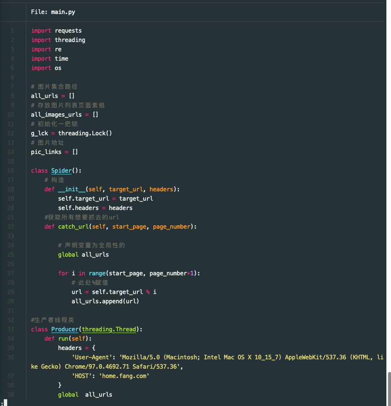The width and height of the screenshot is (391, 406).
Task: Click the 'import time' line
Action: tap(50, 59)
